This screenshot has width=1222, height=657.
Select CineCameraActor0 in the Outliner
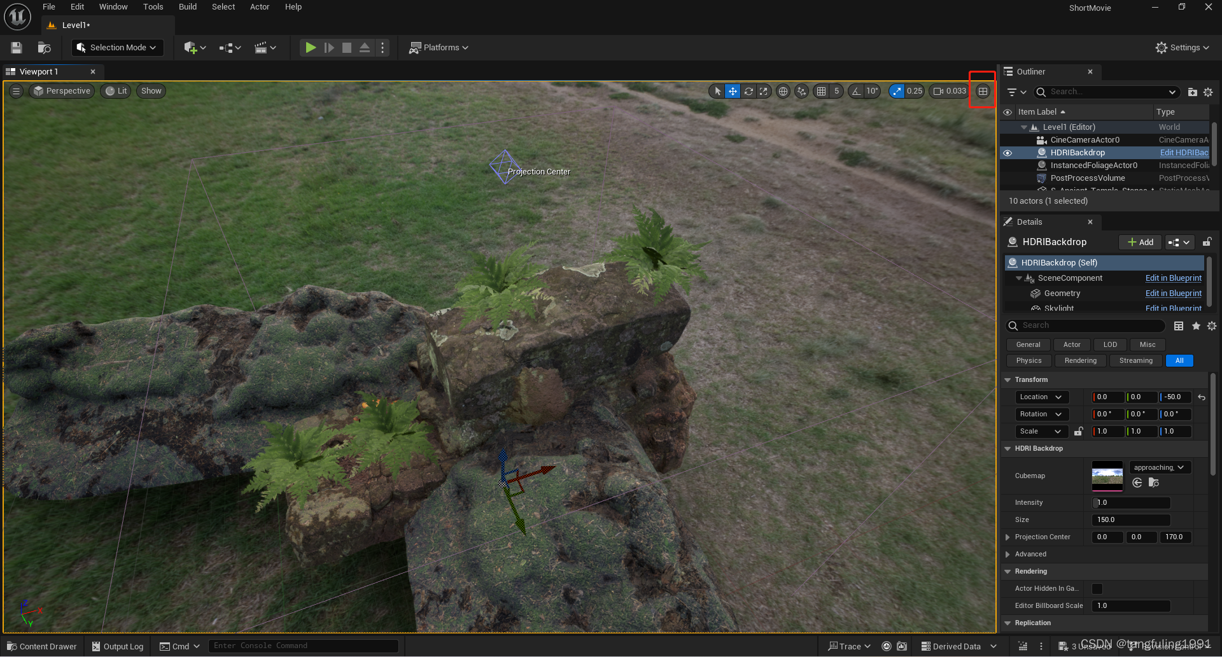coord(1085,140)
